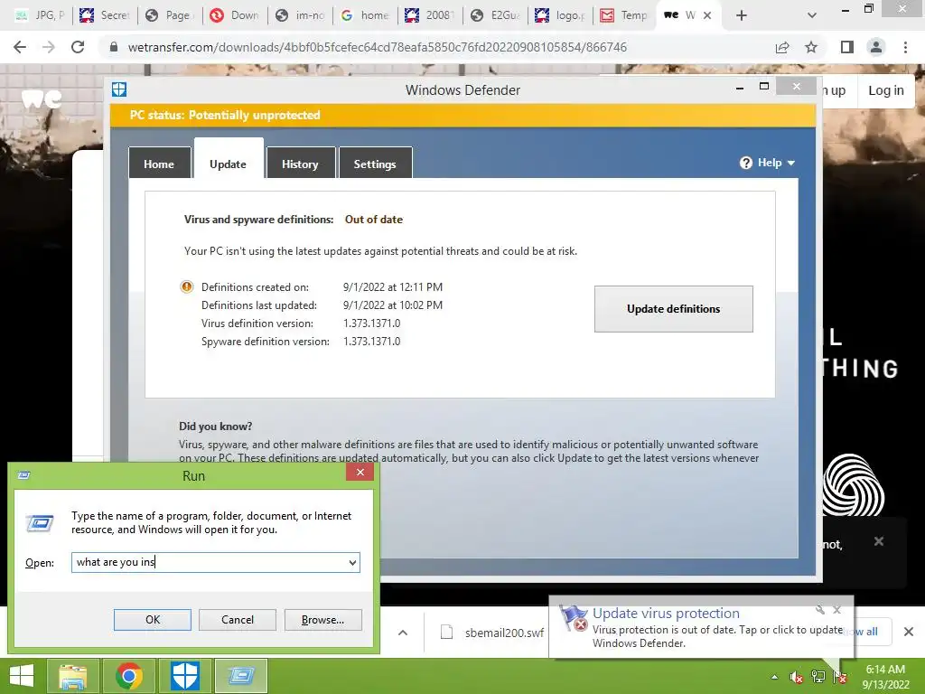The height and width of the screenshot is (694, 925).
Task: Click the Chrome forward arrow
Action: 49,47
